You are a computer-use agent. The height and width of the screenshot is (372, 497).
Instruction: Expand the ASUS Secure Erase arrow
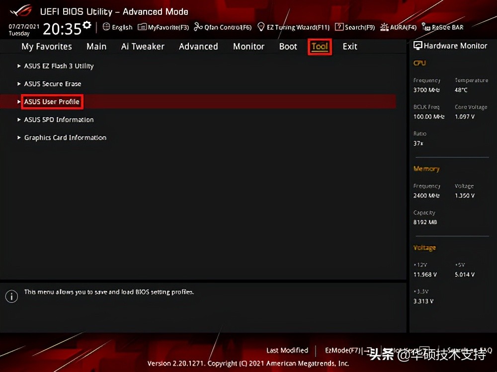[x=19, y=84]
